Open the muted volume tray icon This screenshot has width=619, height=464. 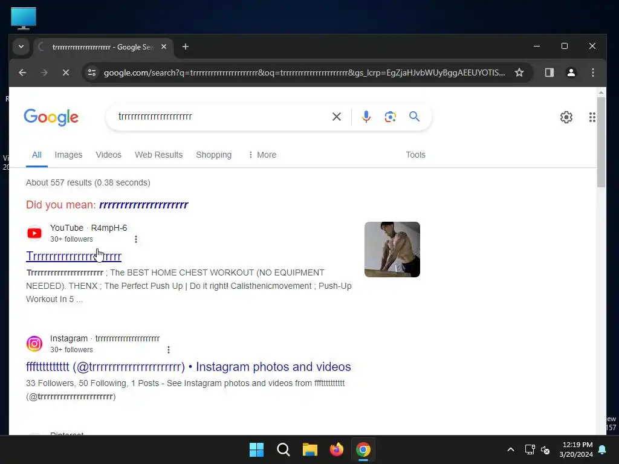click(545, 449)
